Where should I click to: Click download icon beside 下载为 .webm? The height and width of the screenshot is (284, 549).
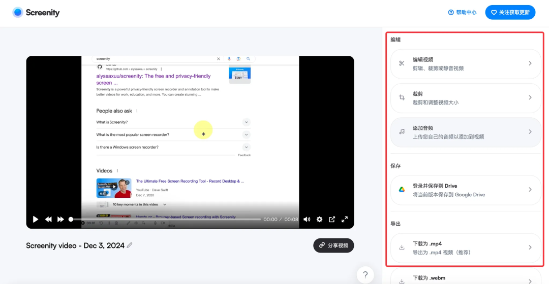[402, 281]
